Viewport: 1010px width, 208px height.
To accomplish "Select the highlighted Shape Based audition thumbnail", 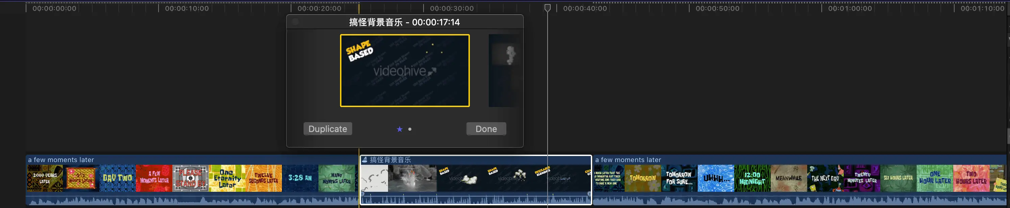I will pos(405,71).
